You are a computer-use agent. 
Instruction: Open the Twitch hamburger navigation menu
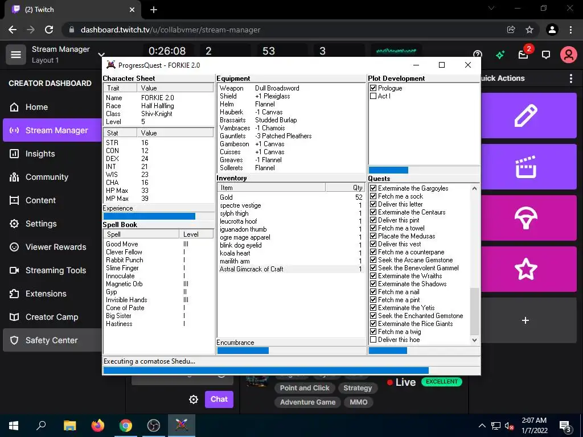(15, 55)
